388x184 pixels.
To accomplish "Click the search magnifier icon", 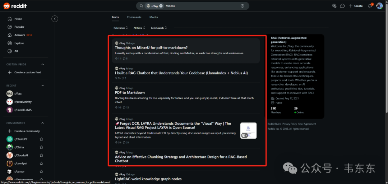I will pyautogui.click(x=141, y=6).
